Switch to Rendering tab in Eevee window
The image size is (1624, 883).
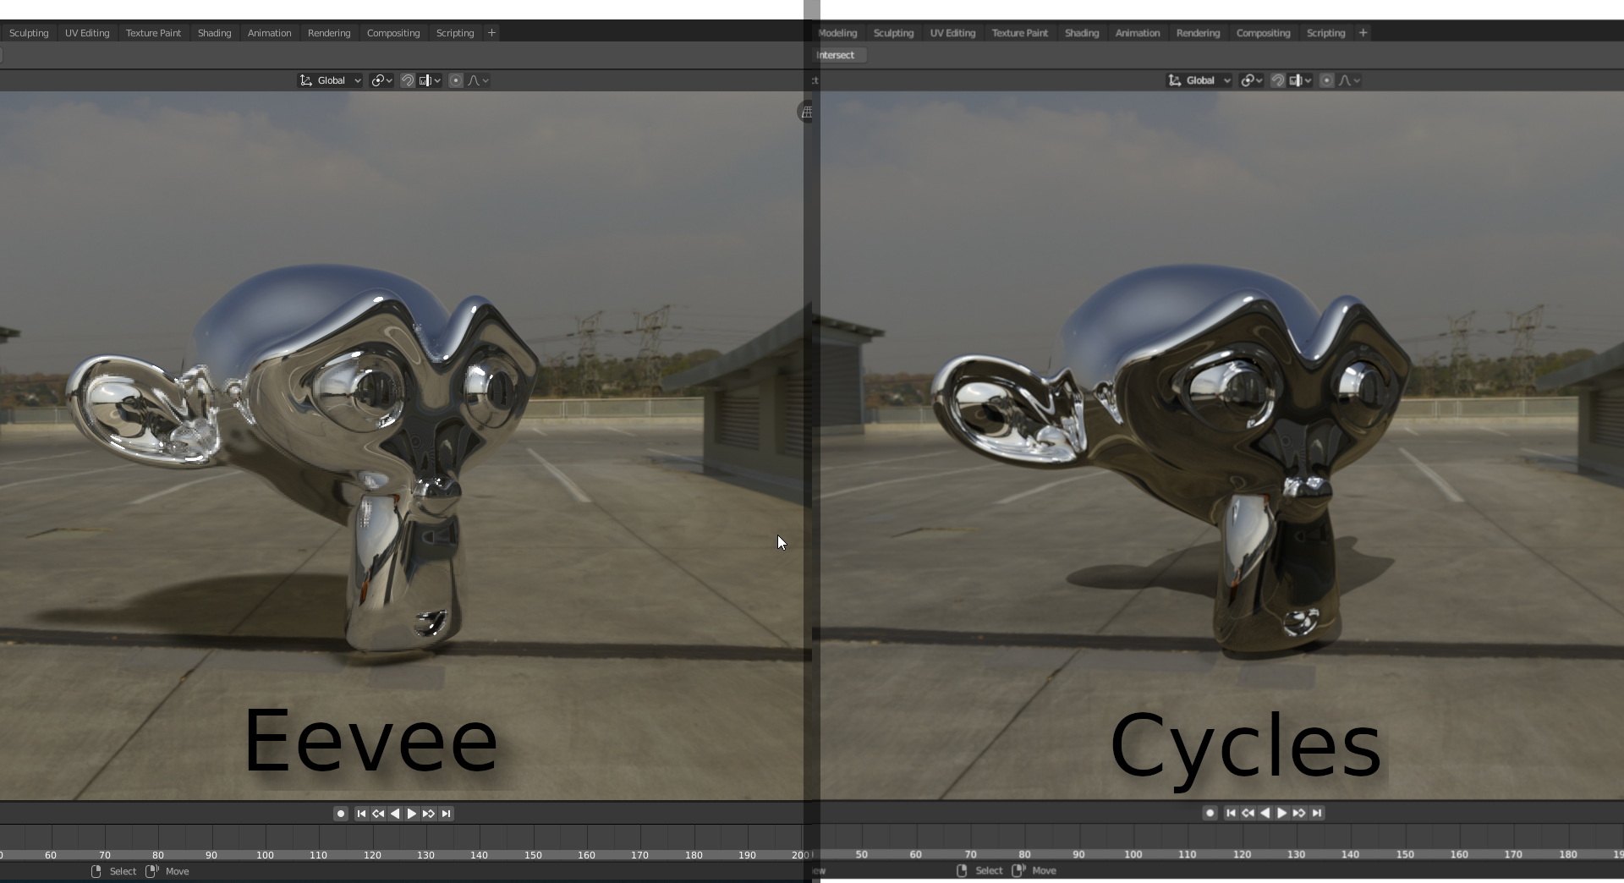(x=329, y=33)
